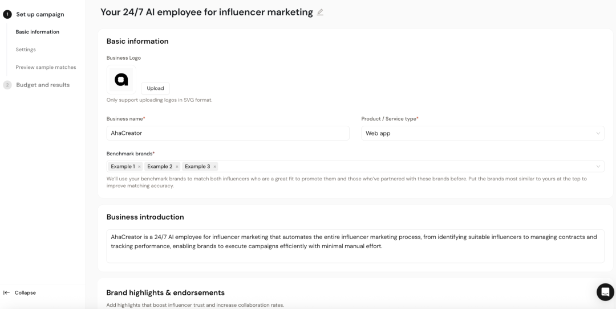This screenshot has width=616, height=309.
Task: Click the Upload logo button
Action: click(155, 88)
